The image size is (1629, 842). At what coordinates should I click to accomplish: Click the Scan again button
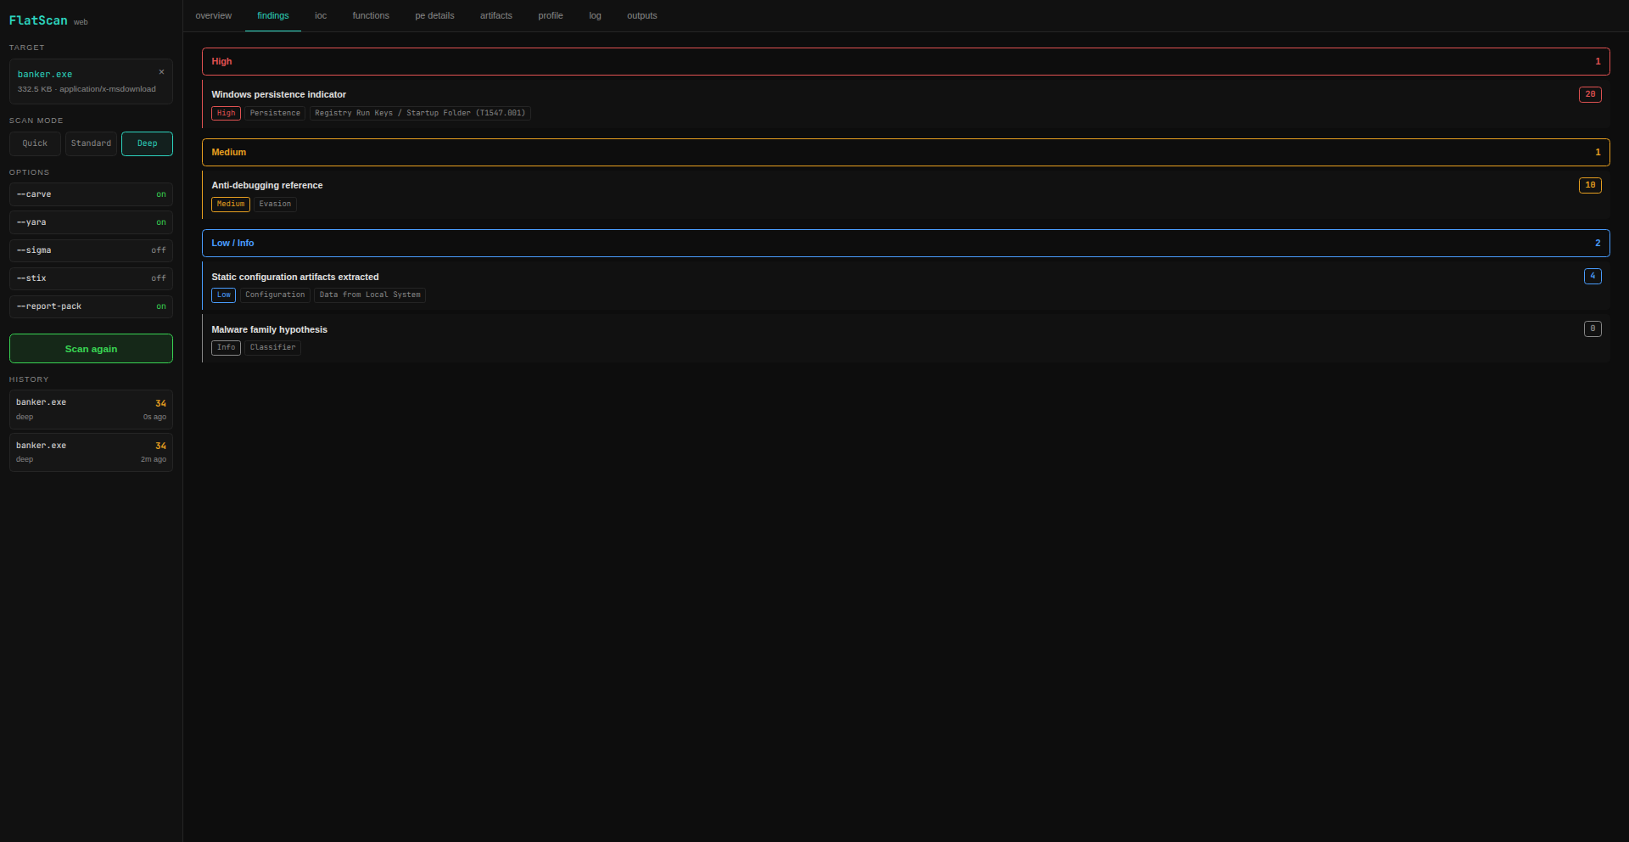pyautogui.click(x=91, y=349)
